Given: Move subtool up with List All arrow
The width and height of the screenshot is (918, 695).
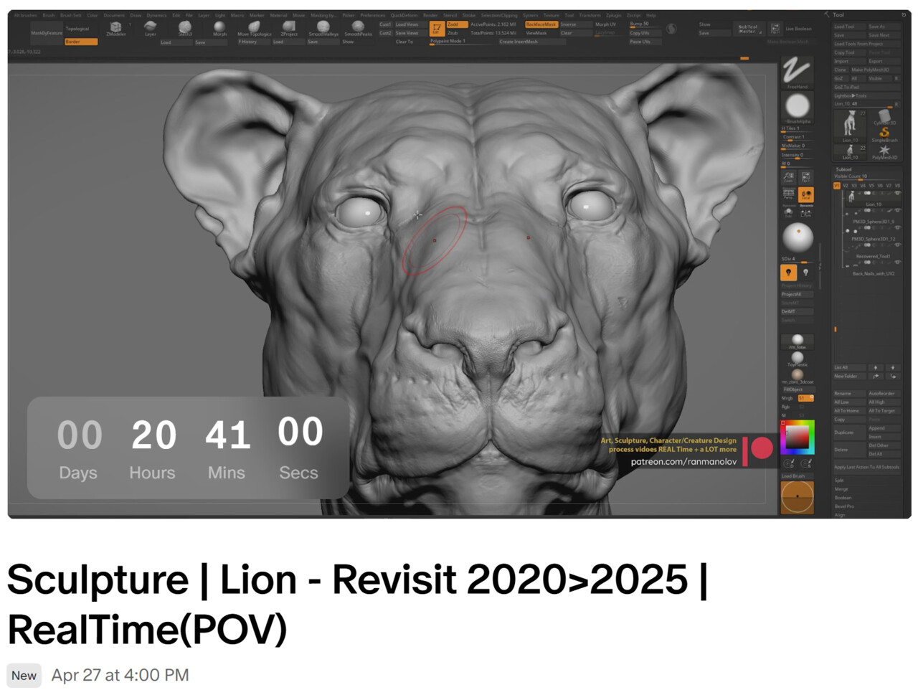Looking at the screenshot, I should 876,367.
